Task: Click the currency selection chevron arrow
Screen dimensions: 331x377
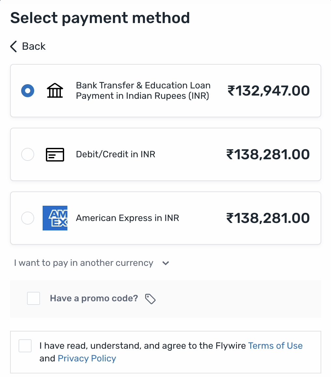Action: (165, 263)
